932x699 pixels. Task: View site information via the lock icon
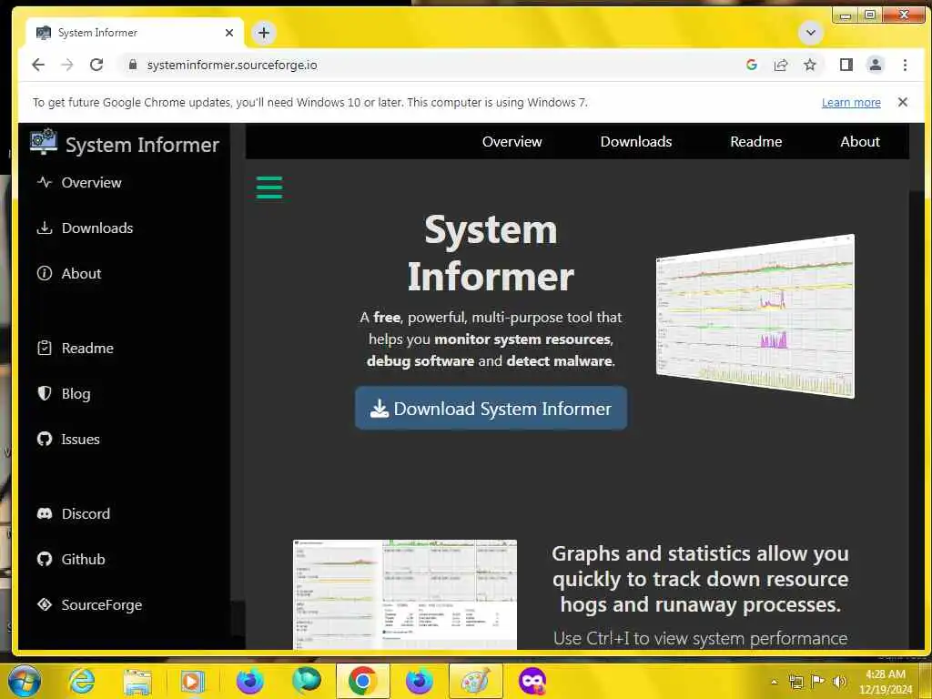point(133,65)
